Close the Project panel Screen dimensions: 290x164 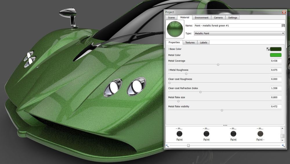pos(284,12)
